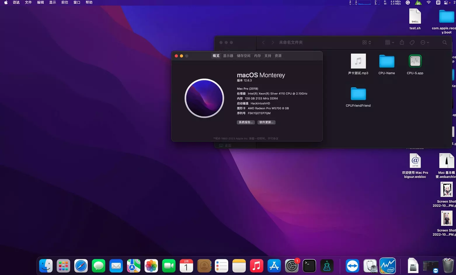The height and width of the screenshot is (275, 456).
Task: Open the CPU-S.app icon
Action: point(415,61)
